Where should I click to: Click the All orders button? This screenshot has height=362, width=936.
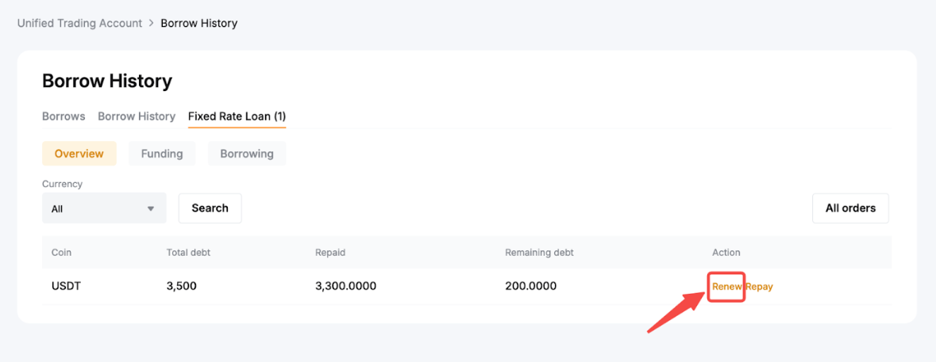(850, 208)
